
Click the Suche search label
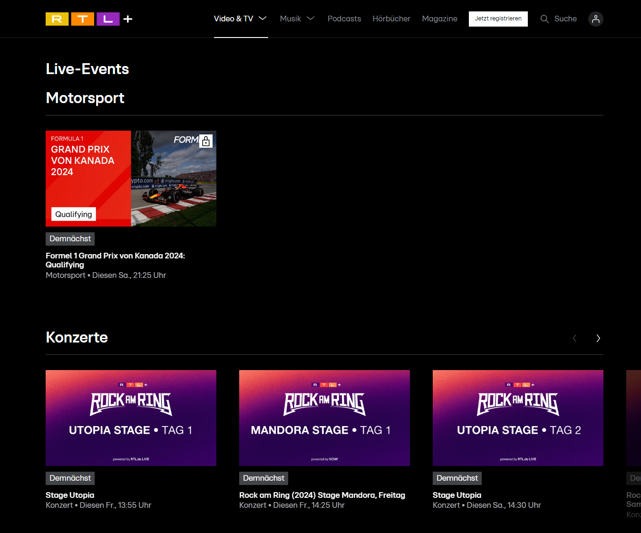(565, 19)
